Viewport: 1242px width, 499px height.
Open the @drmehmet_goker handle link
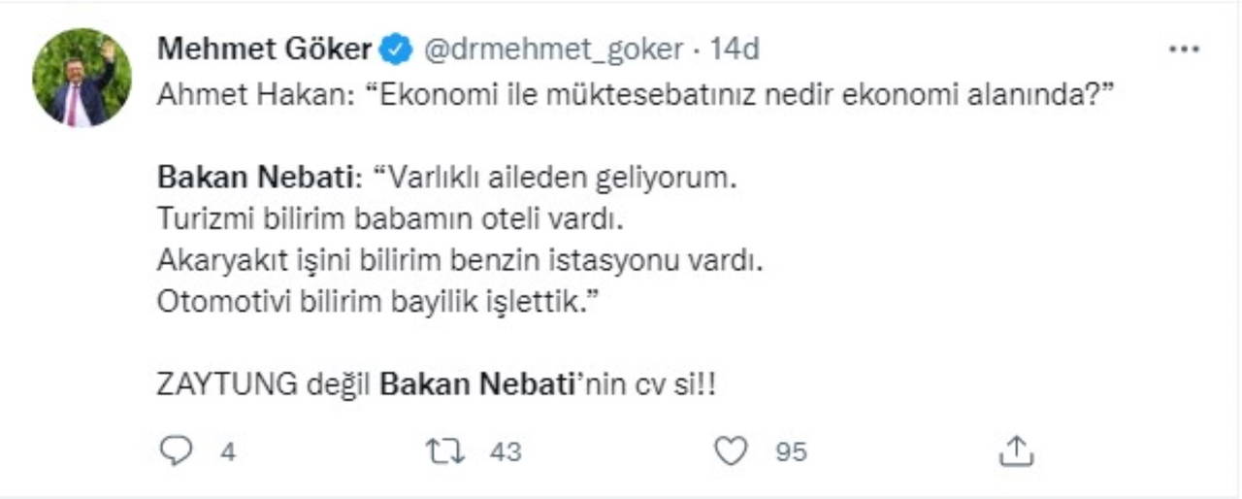(553, 49)
